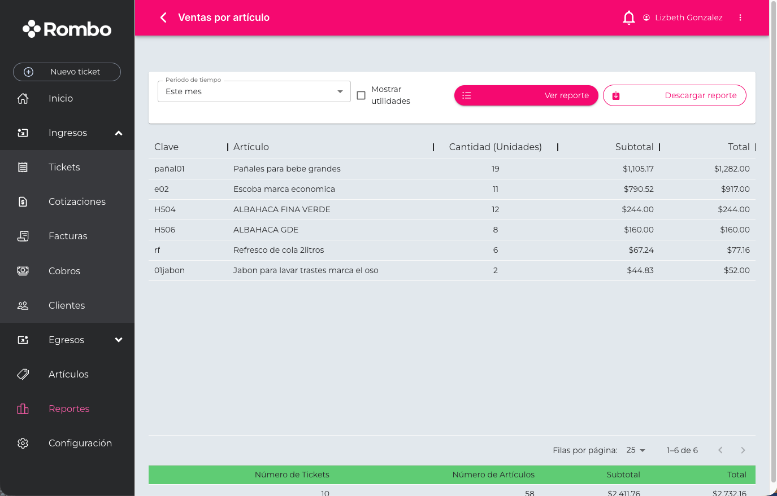Open Tickets in the sidebar
The height and width of the screenshot is (496, 777).
click(x=64, y=167)
